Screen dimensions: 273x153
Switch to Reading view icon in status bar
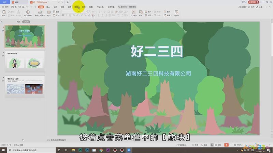point(219,145)
